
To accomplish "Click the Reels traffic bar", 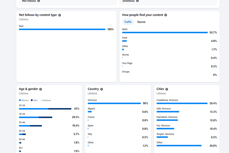I will point(165,33).
